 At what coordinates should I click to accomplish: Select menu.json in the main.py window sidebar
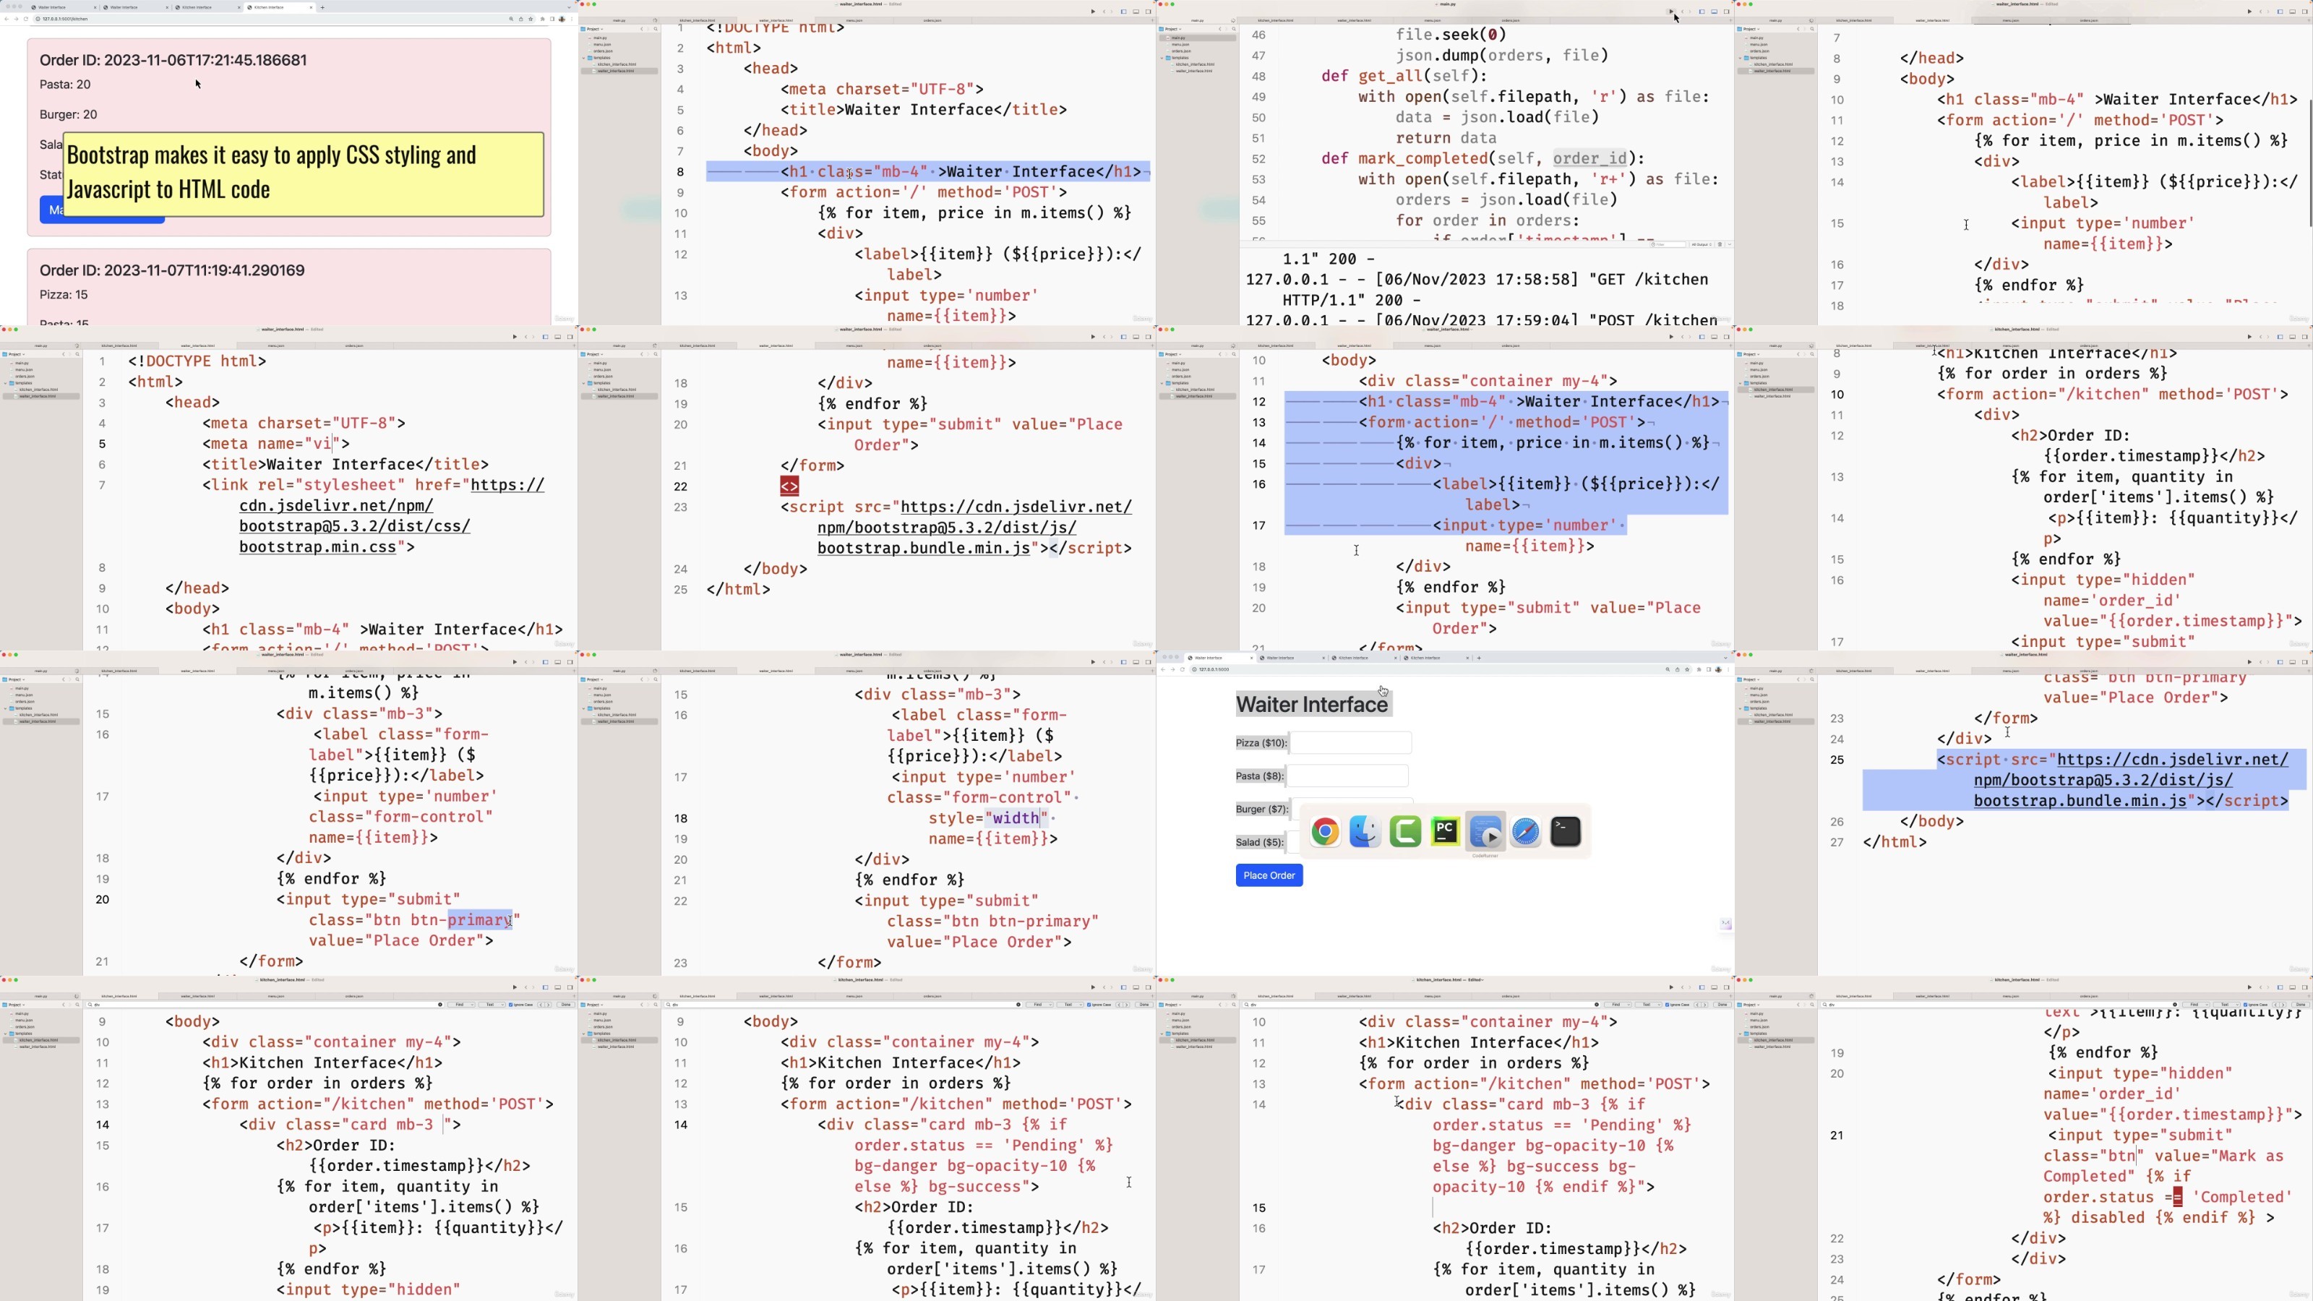click(1180, 44)
